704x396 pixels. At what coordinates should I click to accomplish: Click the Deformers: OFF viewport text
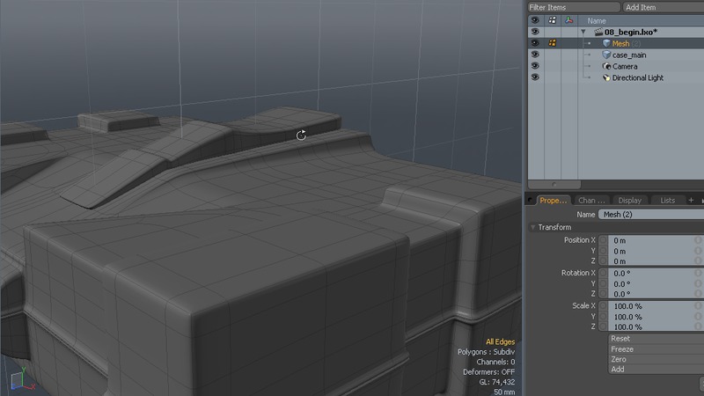pos(489,371)
